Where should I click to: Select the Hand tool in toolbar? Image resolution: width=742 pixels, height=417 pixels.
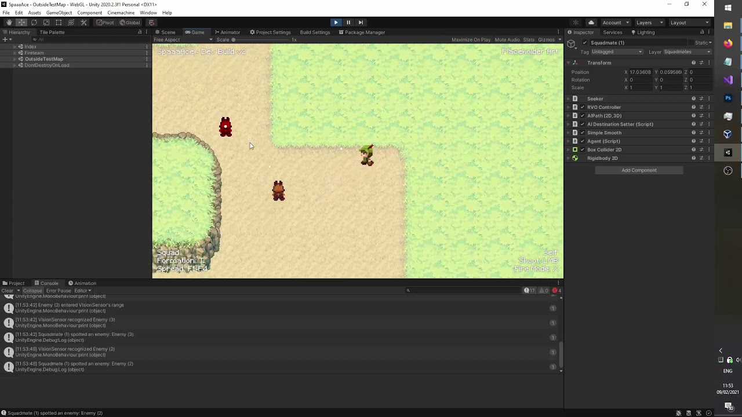(9, 23)
